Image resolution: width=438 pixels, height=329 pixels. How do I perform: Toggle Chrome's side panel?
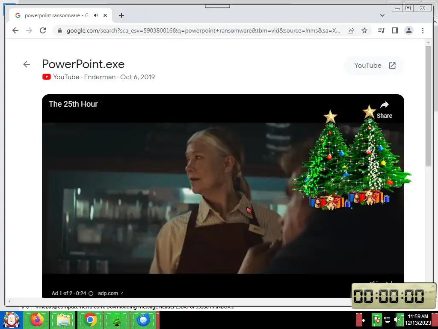pyautogui.click(x=395, y=30)
